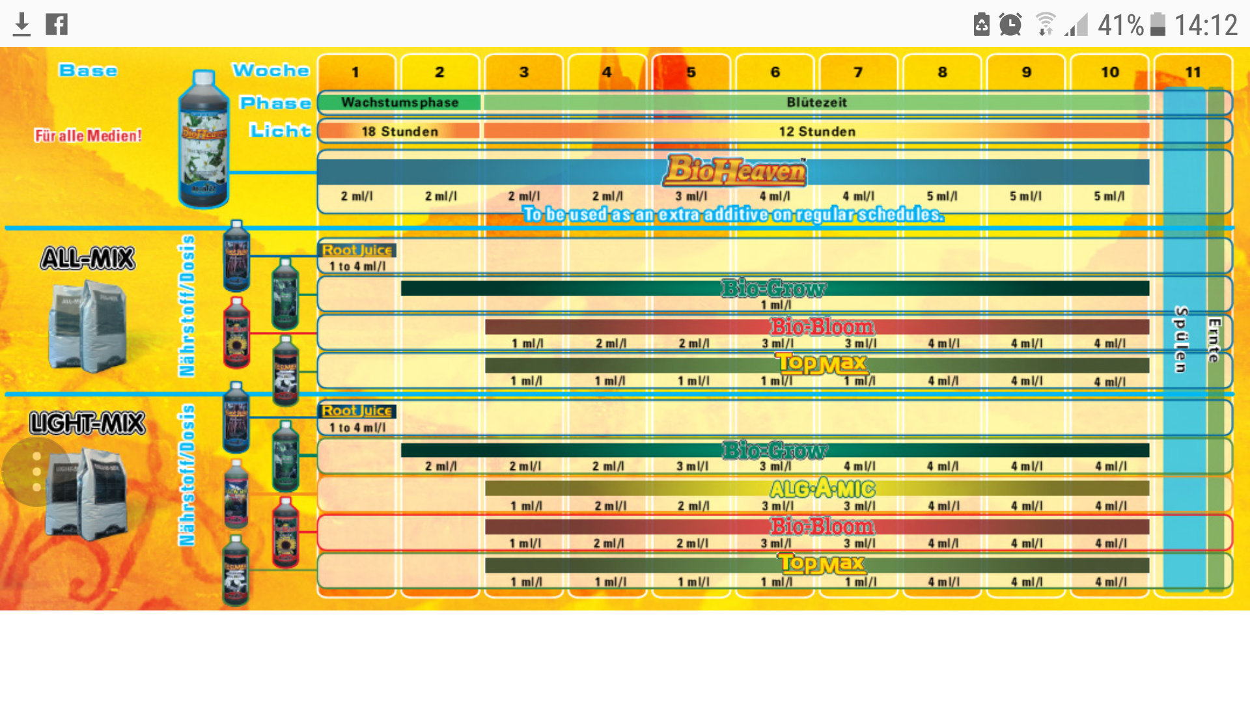Screen dimensions: 1250x703
Task: Tap the Wi-Fi signal icon
Action: [x=1045, y=25]
